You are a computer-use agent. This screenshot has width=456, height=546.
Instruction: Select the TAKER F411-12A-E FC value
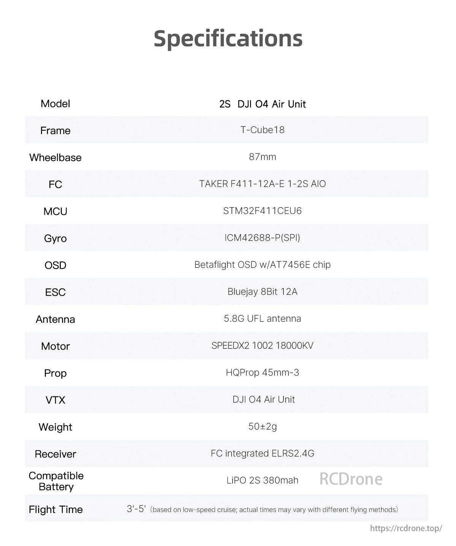click(263, 184)
